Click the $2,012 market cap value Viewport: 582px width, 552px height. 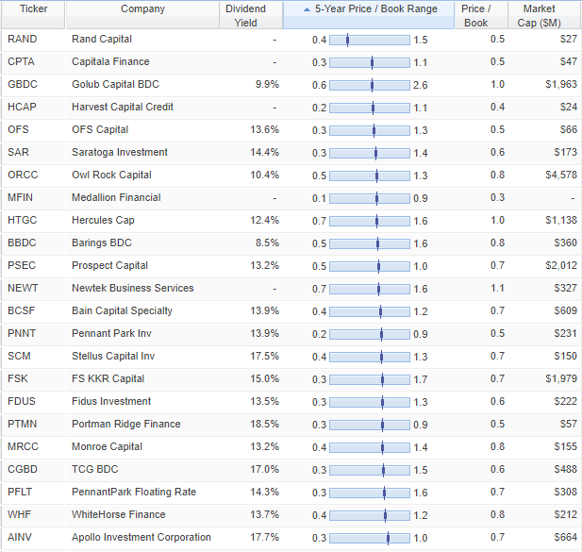pyautogui.click(x=561, y=265)
